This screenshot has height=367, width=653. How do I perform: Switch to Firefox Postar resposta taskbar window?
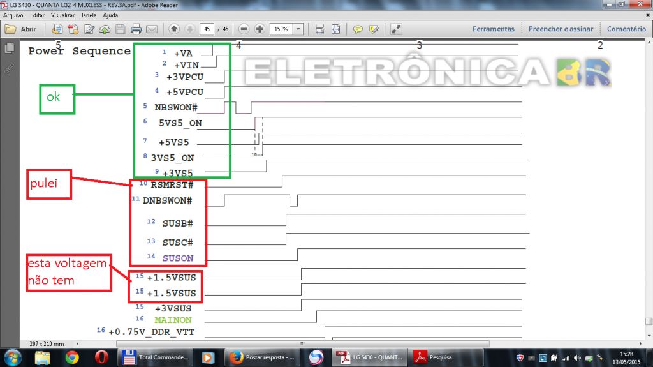[263, 357]
